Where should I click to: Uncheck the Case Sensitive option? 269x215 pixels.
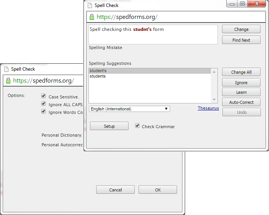click(x=44, y=96)
